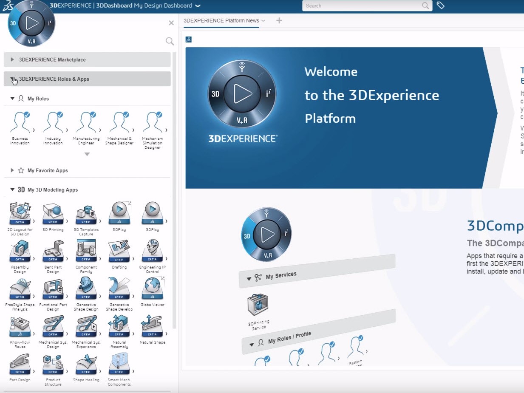The width and height of the screenshot is (524, 393).
Task: Expand the chevron beside Assembly Design app
Action: coord(34,258)
